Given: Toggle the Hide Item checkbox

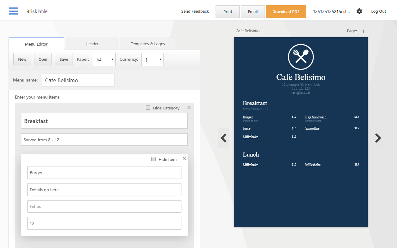Looking at the screenshot, I should point(154,159).
